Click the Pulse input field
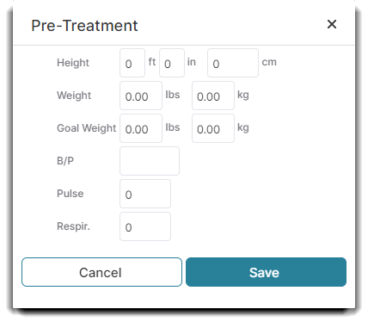 tap(145, 194)
